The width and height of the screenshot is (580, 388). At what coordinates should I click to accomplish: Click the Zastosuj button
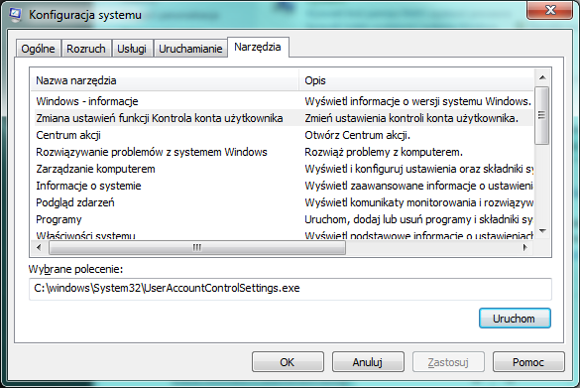click(448, 362)
